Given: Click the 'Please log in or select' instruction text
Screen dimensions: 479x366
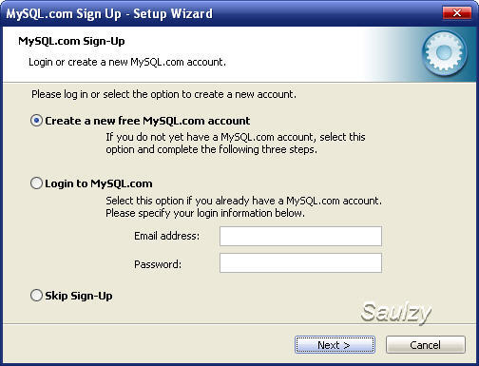Looking at the screenshot, I should click(x=163, y=94).
